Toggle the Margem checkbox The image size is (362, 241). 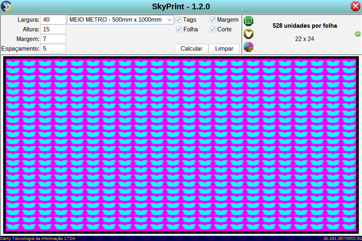click(x=213, y=20)
